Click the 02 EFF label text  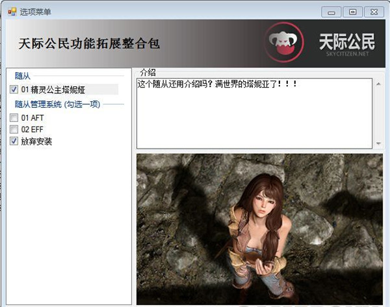(32, 129)
